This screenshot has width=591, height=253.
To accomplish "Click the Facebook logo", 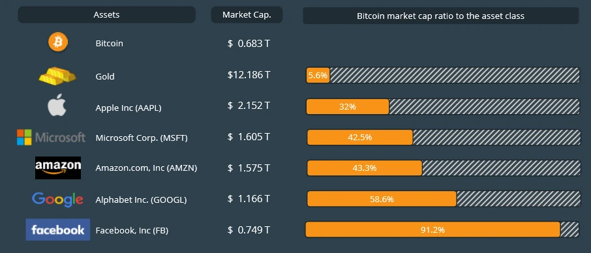I will click(57, 230).
